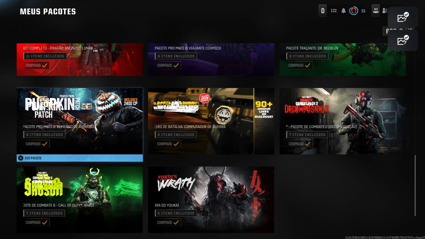425x239 pixels.
Task: Click the purchased checkmark on Remendo de Abóbora
Action: 45,144
